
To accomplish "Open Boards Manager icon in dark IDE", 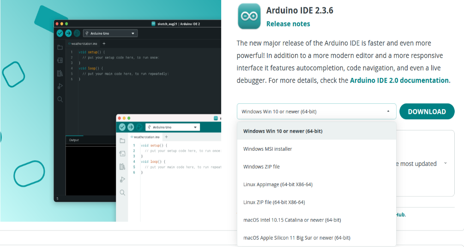I will point(60,60).
